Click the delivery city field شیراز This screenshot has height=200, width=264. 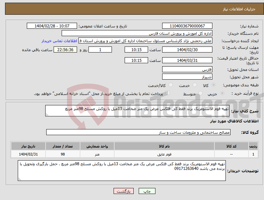pos(187,77)
